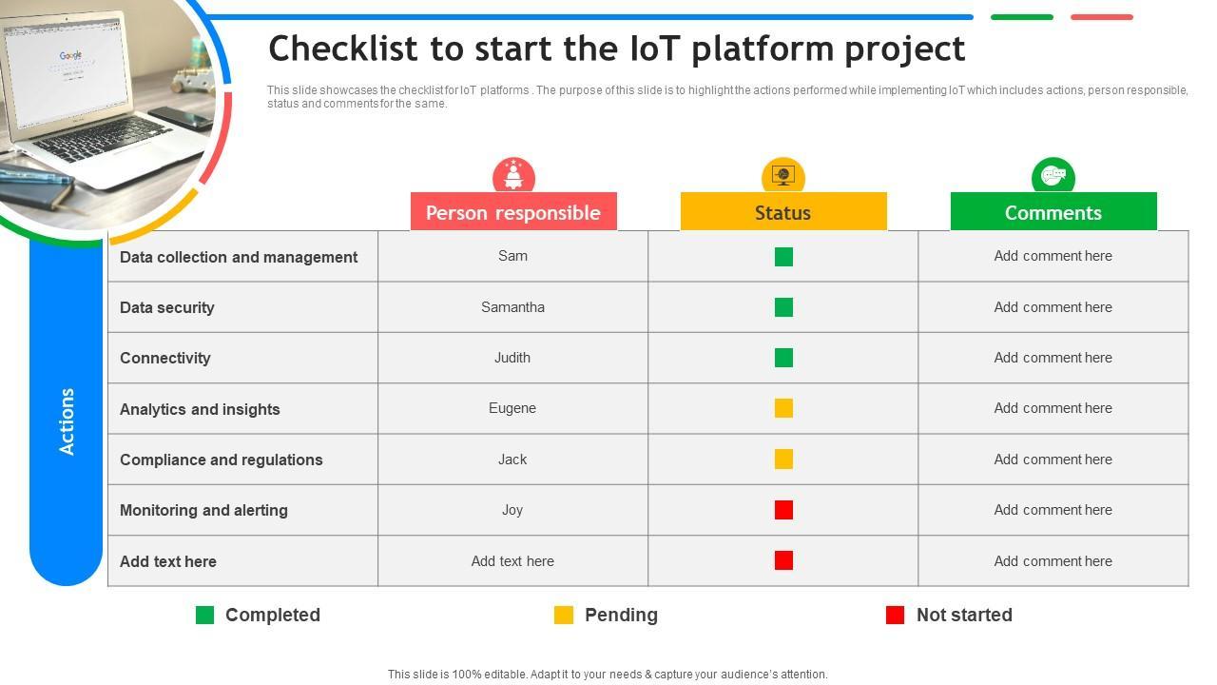Viewport: 1217px width, 685px height.
Task: Click the Connectivity comment placeholder cell
Action: (1053, 358)
